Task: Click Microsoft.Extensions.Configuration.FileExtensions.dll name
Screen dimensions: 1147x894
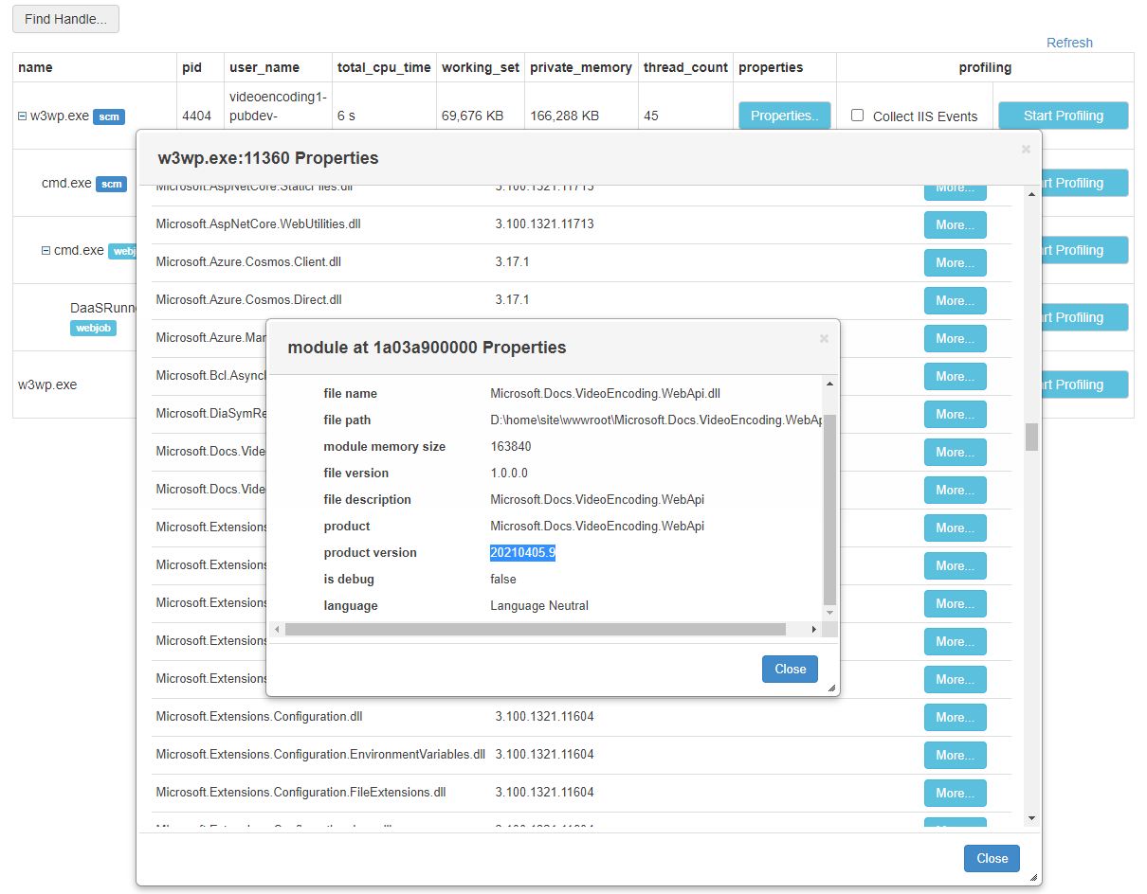Action: pos(300,792)
